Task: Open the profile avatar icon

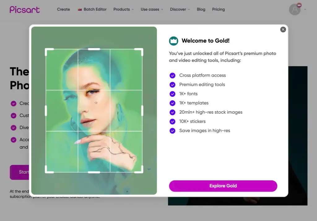Action: pyautogui.click(x=294, y=10)
